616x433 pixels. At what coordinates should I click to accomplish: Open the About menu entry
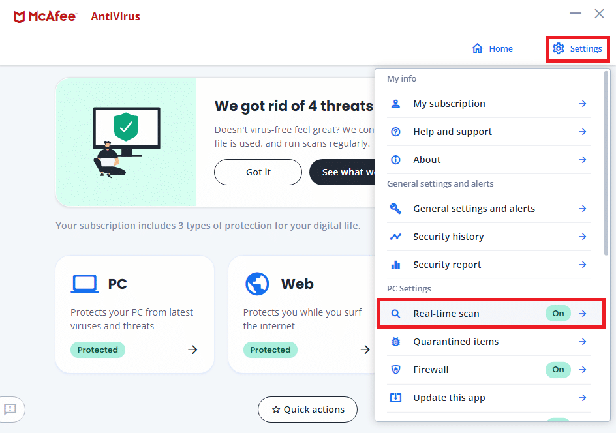pyautogui.click(x=489, y=160)
